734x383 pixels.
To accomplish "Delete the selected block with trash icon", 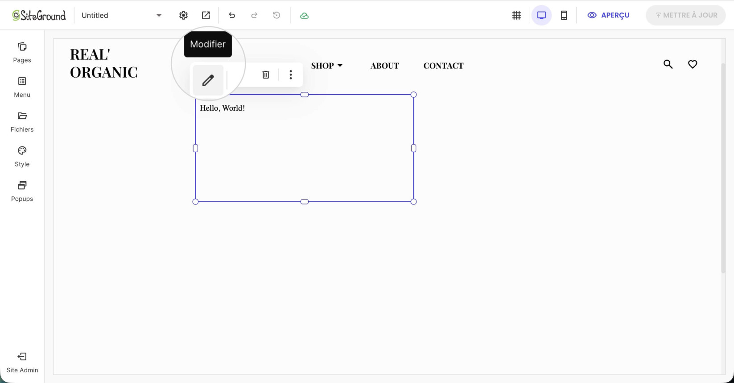I will [x=266, y=75].
